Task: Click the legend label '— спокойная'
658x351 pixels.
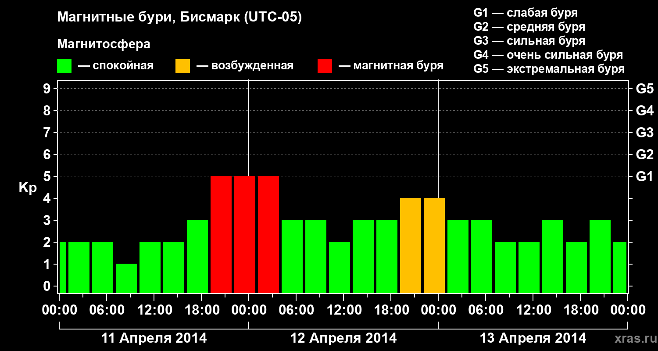Action: click(116, 66)
